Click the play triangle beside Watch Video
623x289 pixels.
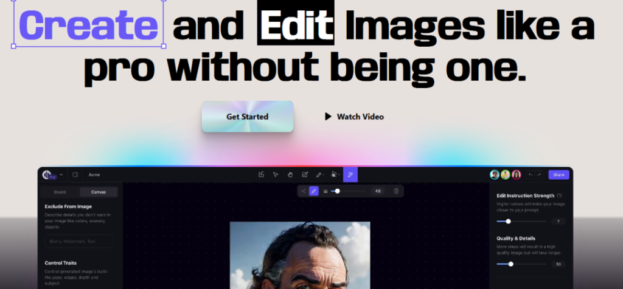click(x=328, y=117)
